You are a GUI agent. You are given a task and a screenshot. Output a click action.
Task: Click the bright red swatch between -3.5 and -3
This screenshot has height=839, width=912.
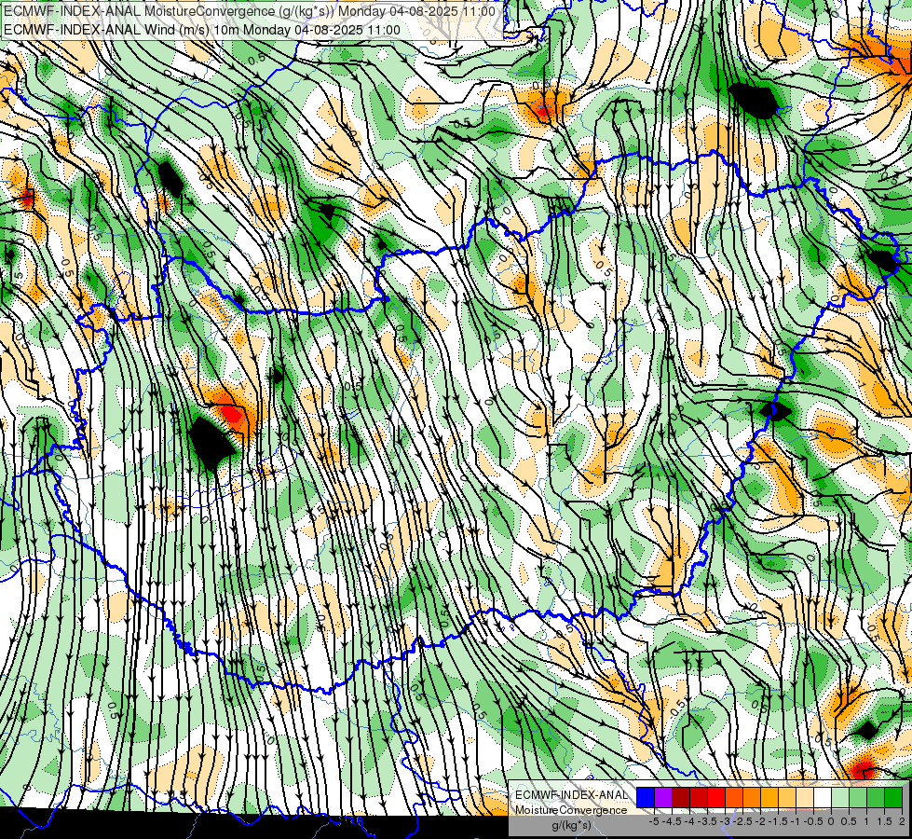click(x=716, y=798)
